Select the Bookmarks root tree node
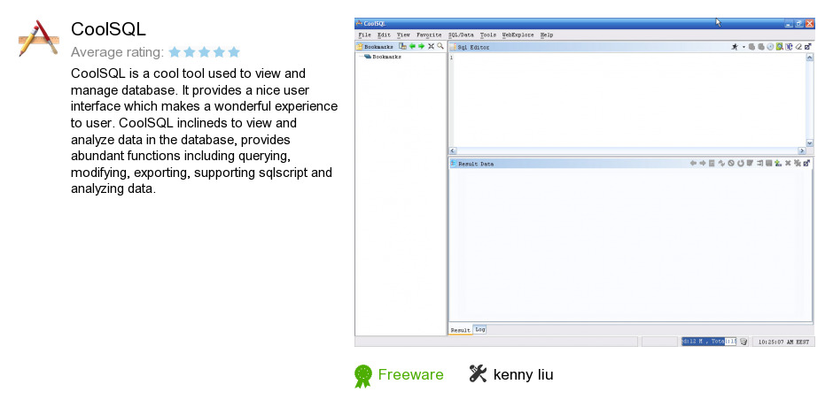Viewport: 833px width, 415px height. [x=383, y=57]
